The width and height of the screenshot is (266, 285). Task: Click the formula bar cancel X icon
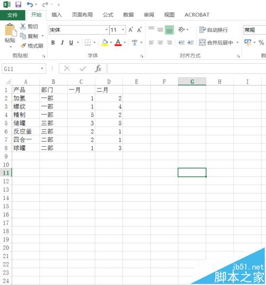coord(67,69)
